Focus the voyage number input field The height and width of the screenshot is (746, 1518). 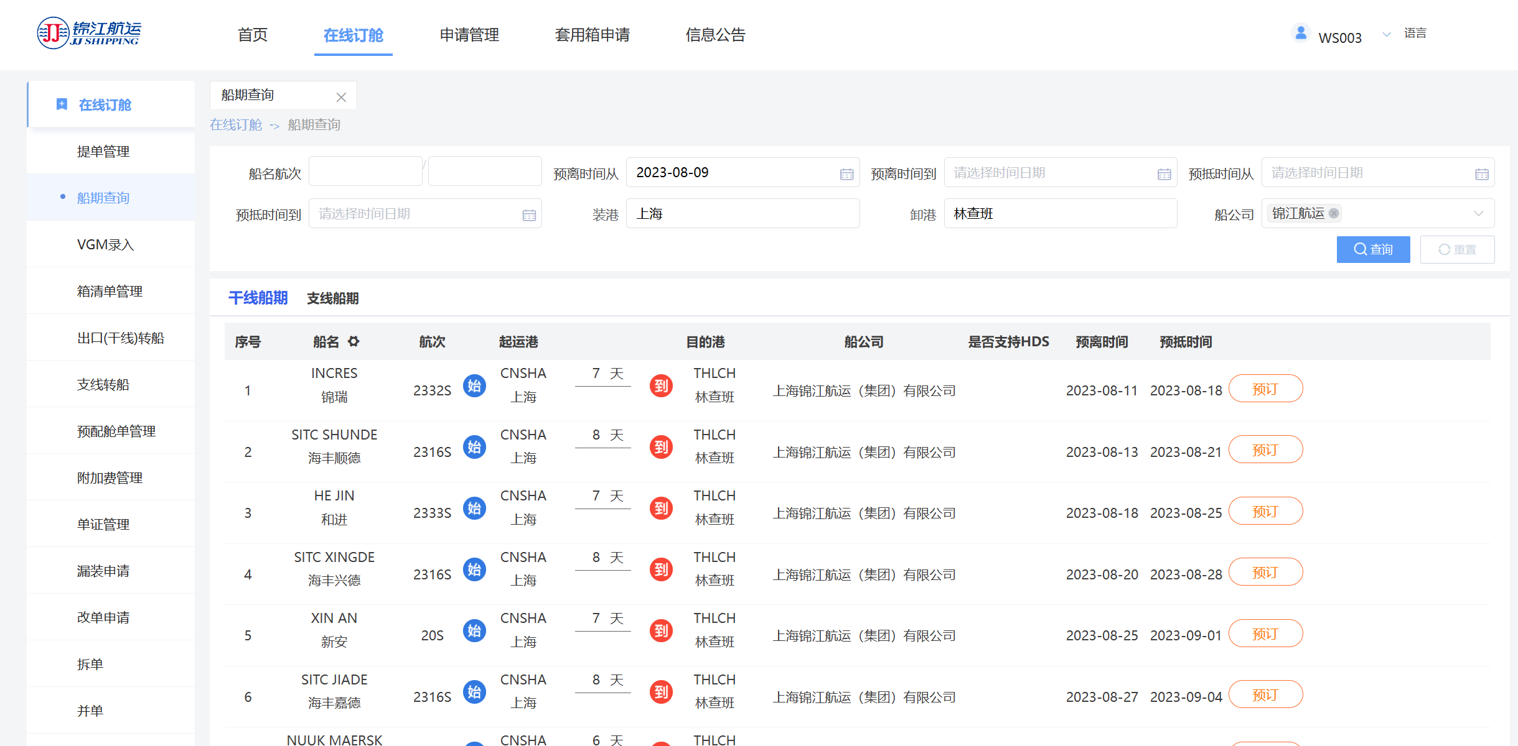pos(485,172)
